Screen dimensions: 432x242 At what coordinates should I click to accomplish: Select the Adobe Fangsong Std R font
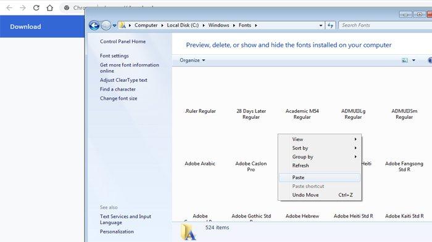(x=404, y=166)
